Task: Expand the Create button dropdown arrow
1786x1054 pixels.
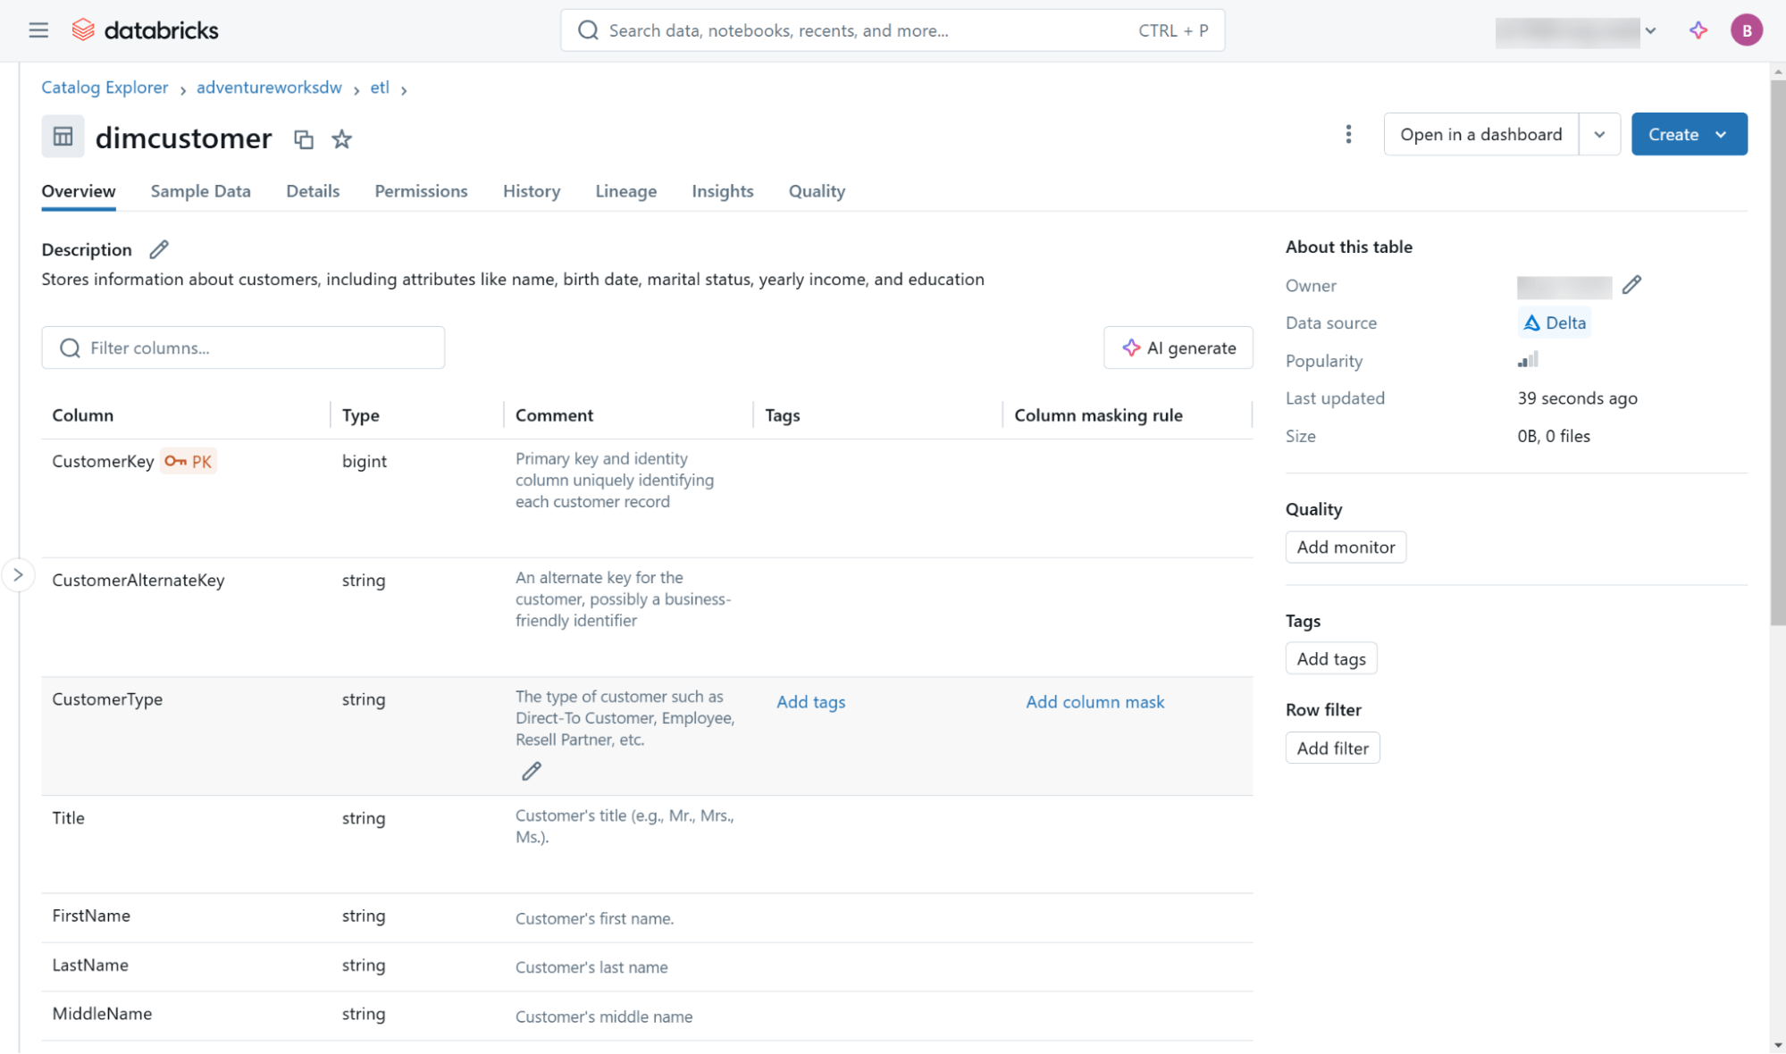Action: (x=1720, y=134)
